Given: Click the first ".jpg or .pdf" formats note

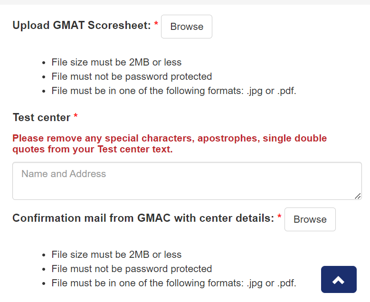Looking at the screenshot, I should [x=174, y=91].
